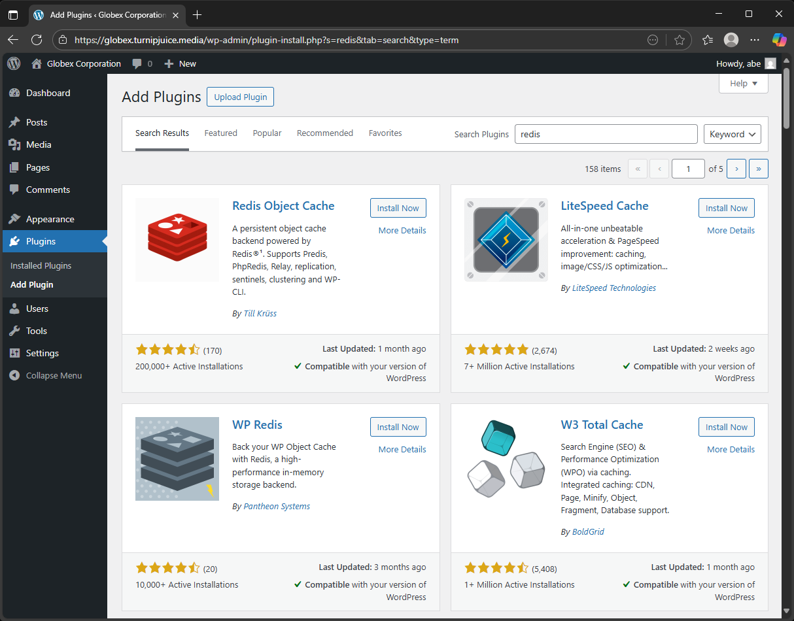
Task: Click the WordPress logo in admin bar
Action: click(x=14, y=63)
